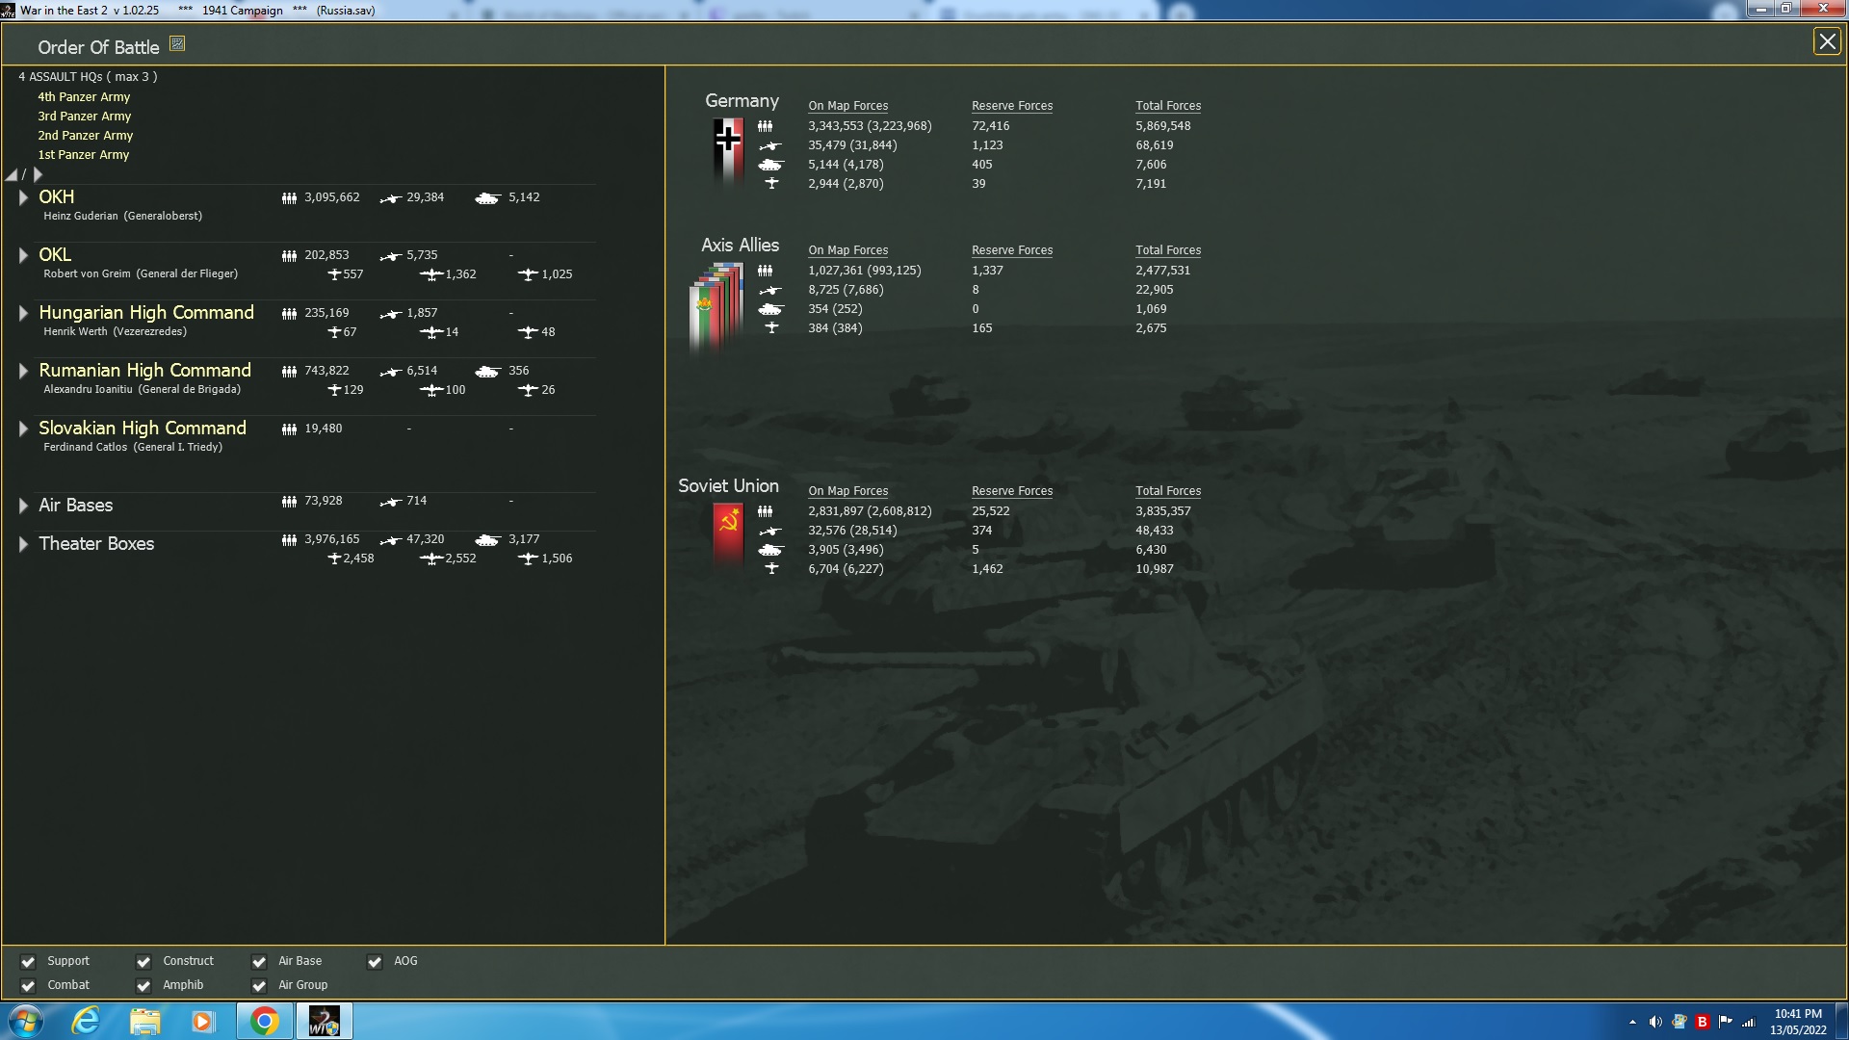Click the Hungarian High Command name
Screen dimensions: 1849x1040
click(146, 313)
